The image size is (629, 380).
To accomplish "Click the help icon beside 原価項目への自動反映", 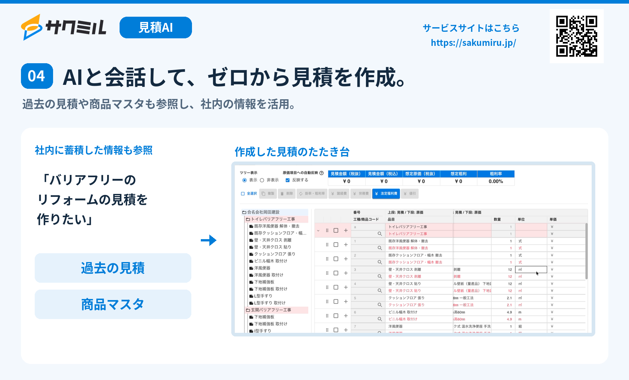I will (x=321, y=173).
